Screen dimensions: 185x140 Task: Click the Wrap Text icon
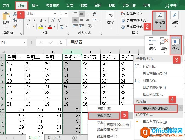(94, 14)
